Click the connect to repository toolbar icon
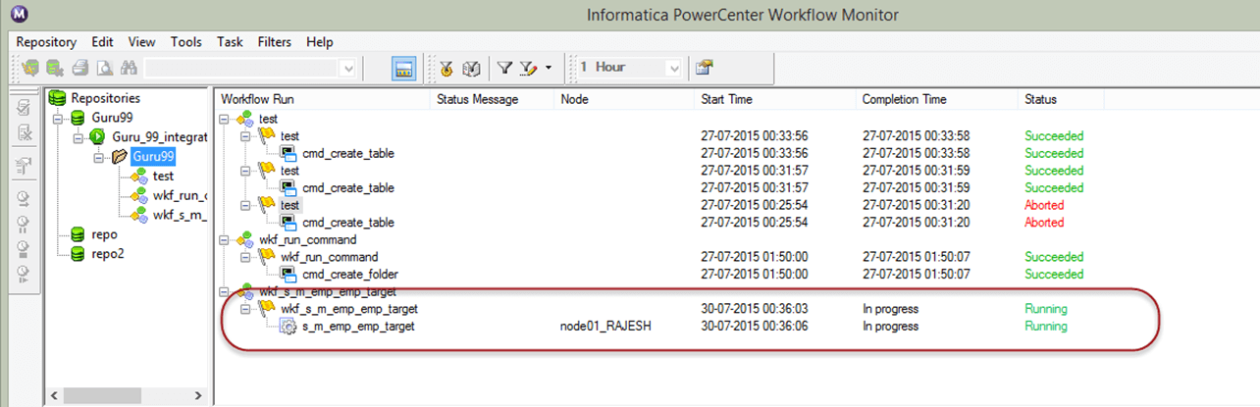 tap(31, 68)
